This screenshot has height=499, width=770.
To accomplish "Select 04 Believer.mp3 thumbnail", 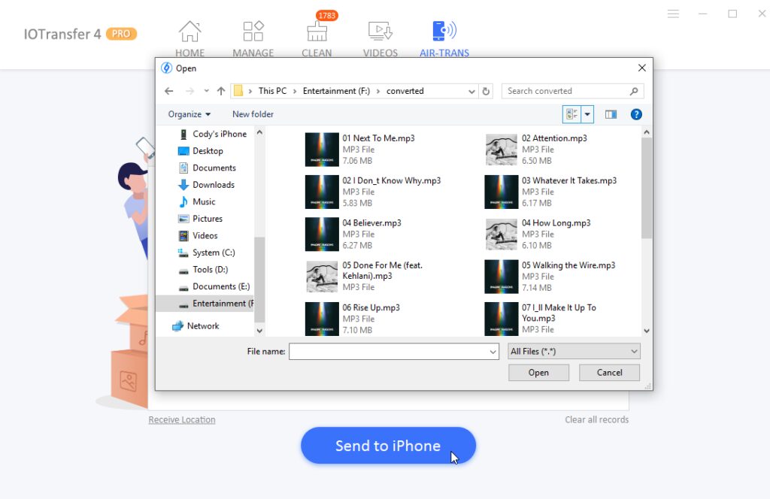I will (x=322, y=234).
